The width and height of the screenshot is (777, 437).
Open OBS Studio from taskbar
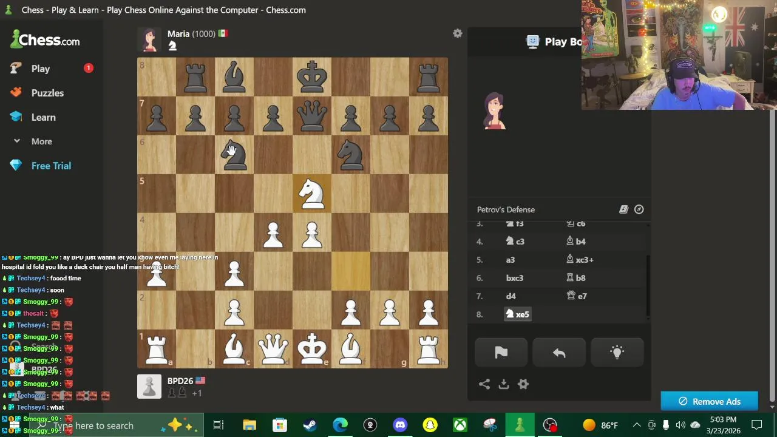(550, 425)
